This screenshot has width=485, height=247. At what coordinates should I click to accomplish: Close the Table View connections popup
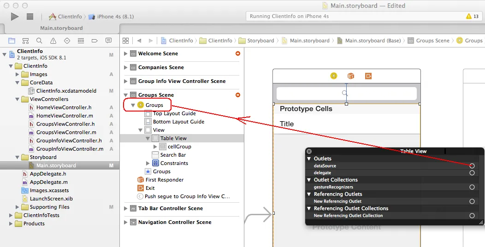tap(309, 152)
